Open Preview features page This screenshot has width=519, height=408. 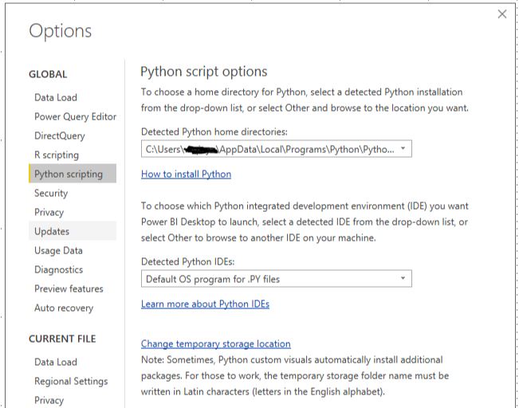[x=69, y=289]
